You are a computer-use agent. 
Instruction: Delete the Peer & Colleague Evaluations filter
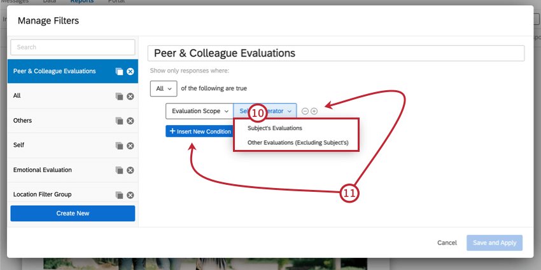(130, 71)
